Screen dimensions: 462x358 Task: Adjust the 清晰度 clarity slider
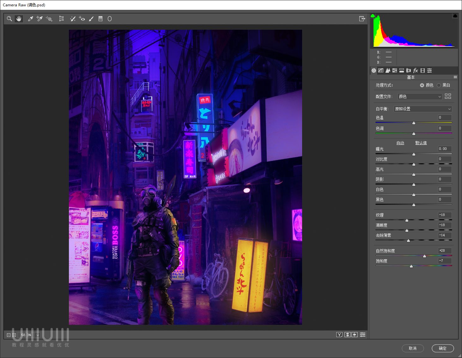point(407,230)
